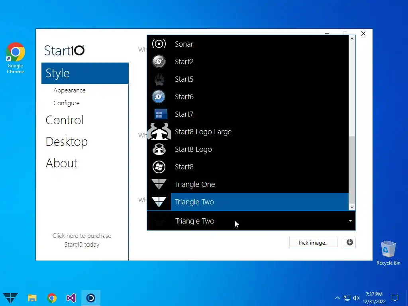Open the notification center icon
The height and width of the screenshot is (306, 408).
tap(395, 298)
